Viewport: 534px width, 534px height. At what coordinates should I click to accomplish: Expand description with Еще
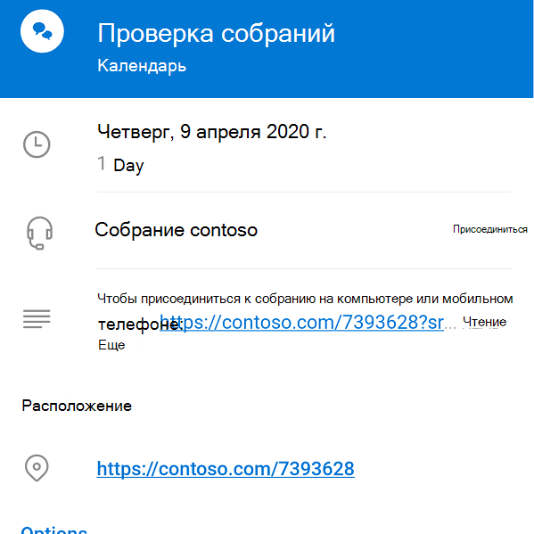pos(111,345)
